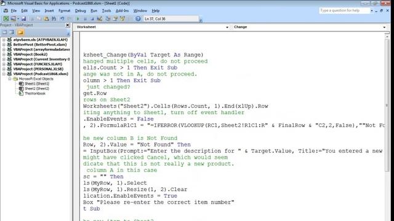This screenshot has height=221, width=394.
Task: Collapse the Microsoft Excel Objects folder
Action: (10, 79)
